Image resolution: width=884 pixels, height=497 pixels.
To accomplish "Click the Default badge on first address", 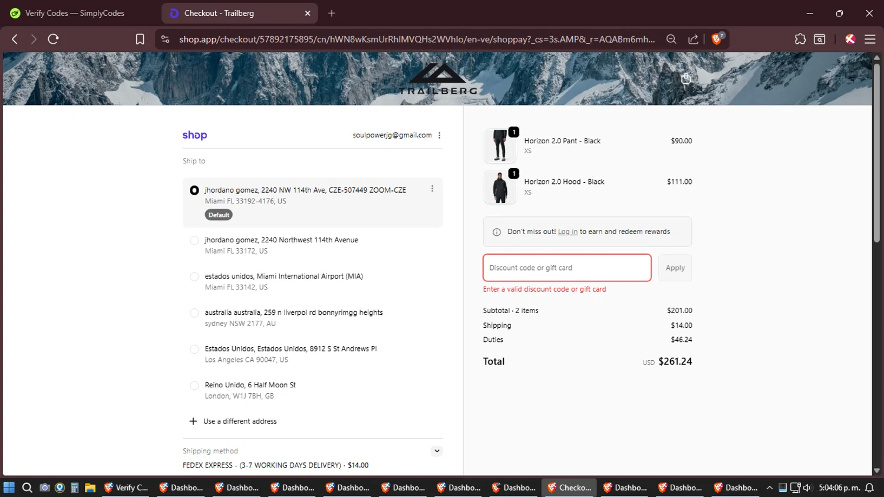I will coord(219,215).
